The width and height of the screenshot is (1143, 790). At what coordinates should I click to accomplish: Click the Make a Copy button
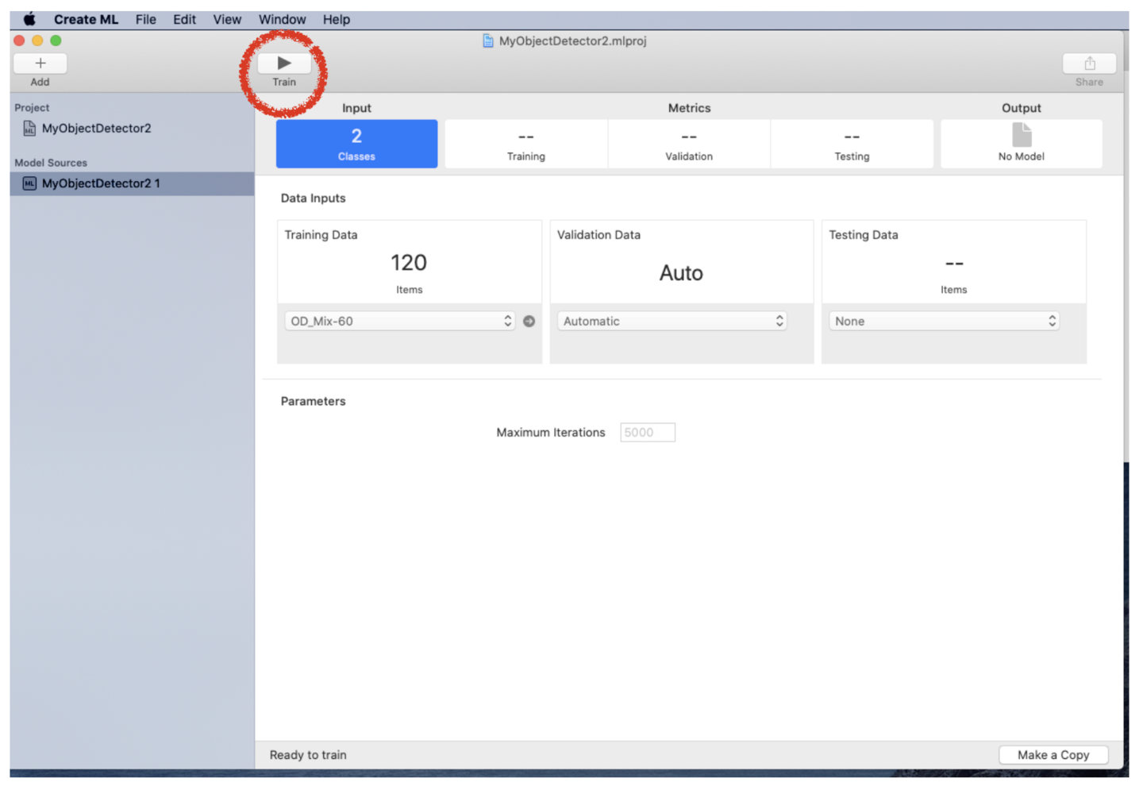[1053, 755]
